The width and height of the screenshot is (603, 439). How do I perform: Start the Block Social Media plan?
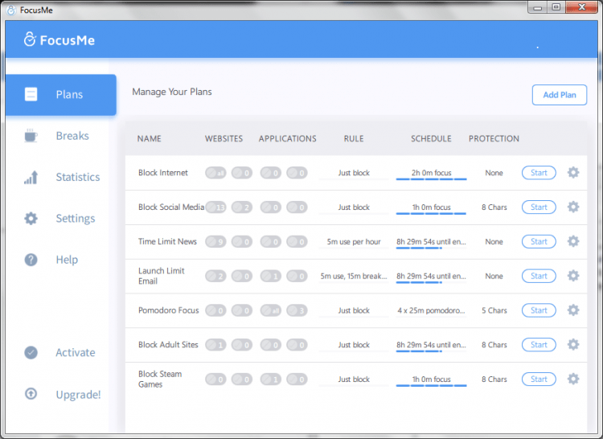pos(539,207)
